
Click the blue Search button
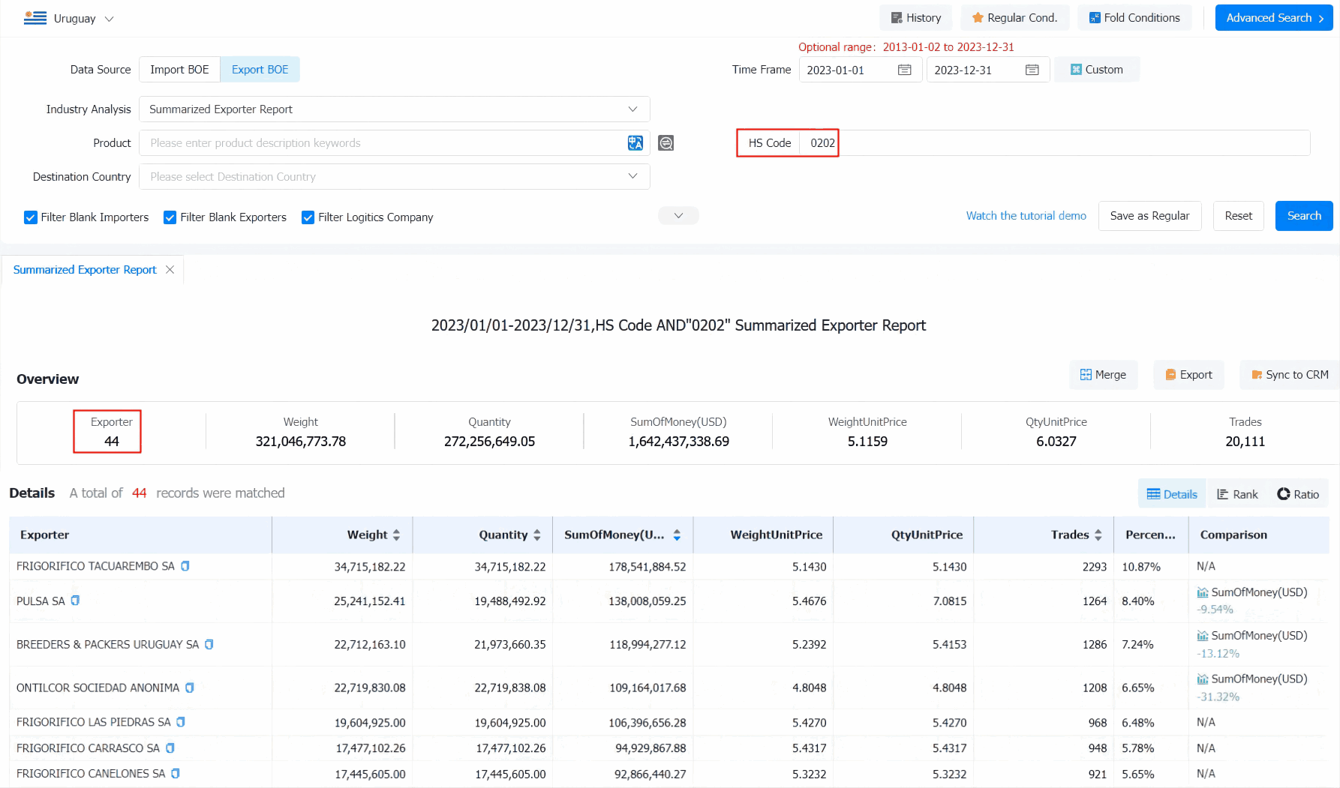pyautogui.click(x=1303, y=216)
